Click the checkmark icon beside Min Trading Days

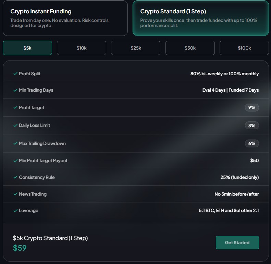(15, 90)
